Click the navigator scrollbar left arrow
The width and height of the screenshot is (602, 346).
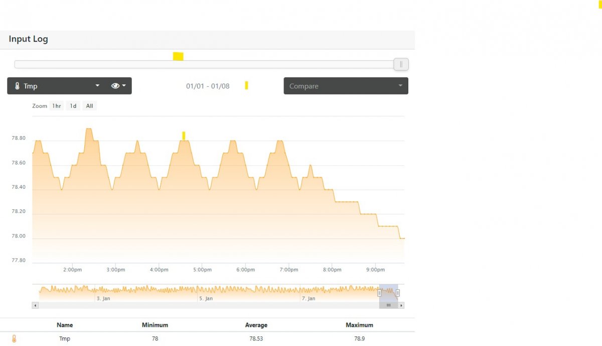35,305
